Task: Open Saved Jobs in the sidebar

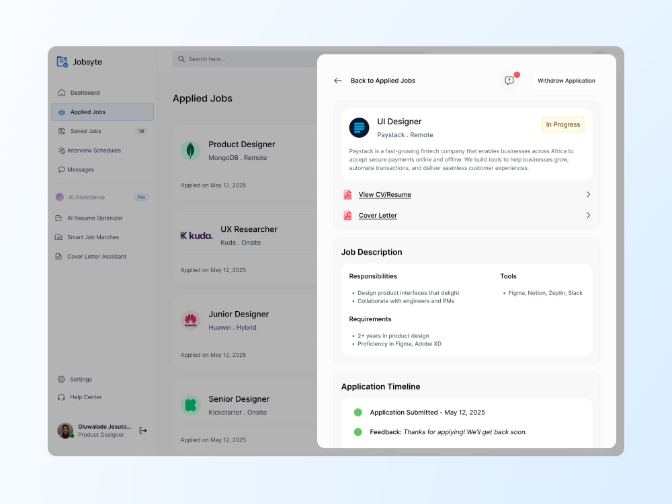Action: tap(102, 131)
